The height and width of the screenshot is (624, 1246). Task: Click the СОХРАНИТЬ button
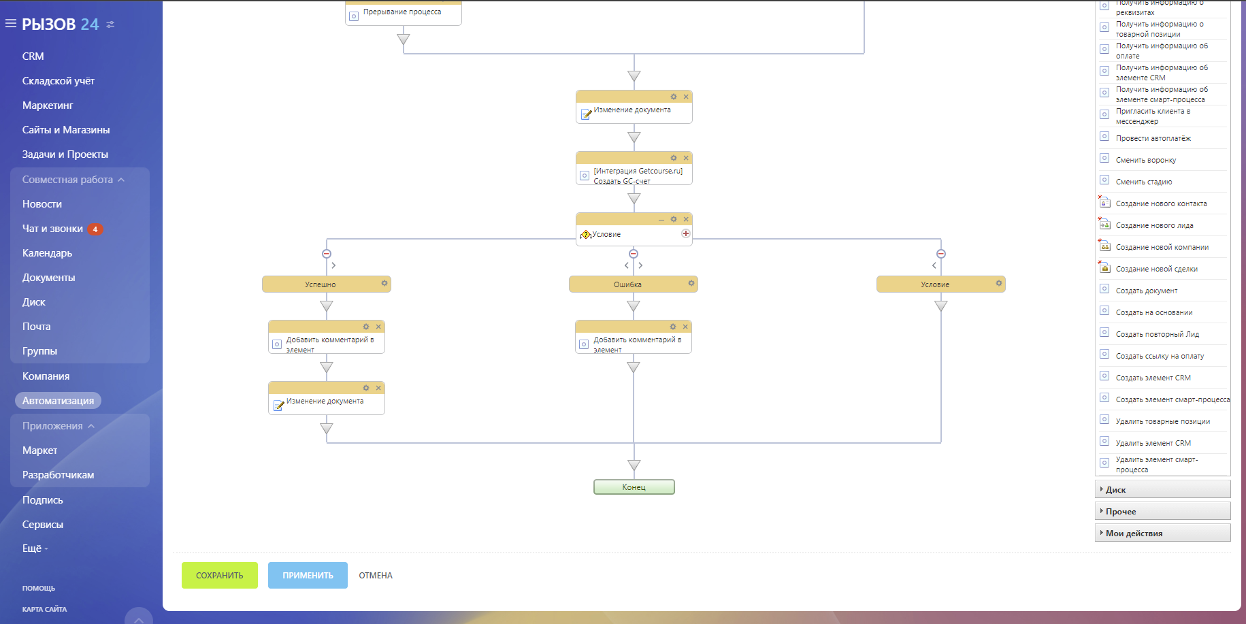click(x=219, y=575)
